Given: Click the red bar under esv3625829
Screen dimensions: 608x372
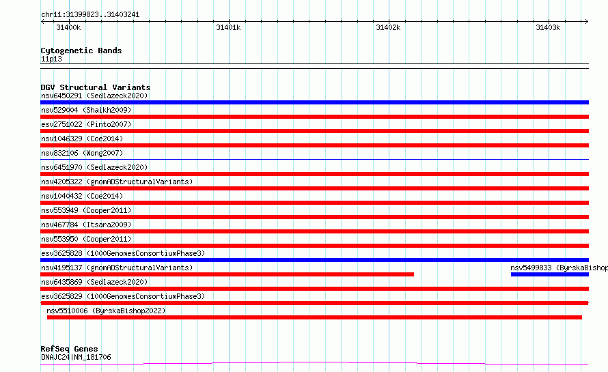Looking at the screenshot, I should click(x=314, y=303).
